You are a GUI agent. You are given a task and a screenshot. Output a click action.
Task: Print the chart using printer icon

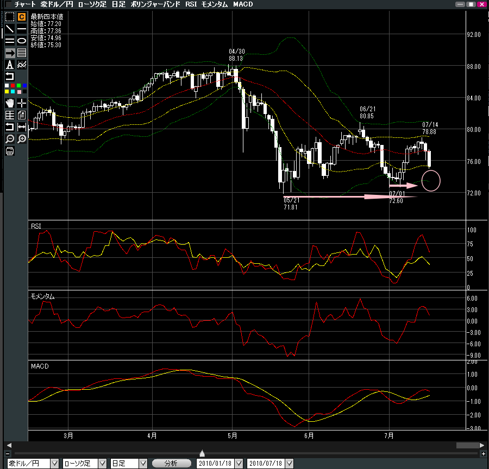pyautogui.click(x=10, y=151)
